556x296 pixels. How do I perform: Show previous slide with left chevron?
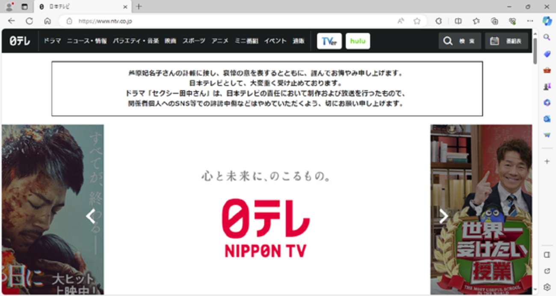click(x=90, y=217)
